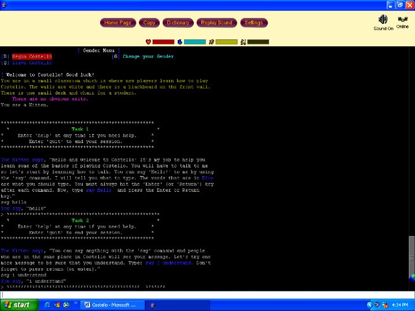Click the Gender Menu heading
The width and height of the screenshot is (415, 311).
point(99,50)
